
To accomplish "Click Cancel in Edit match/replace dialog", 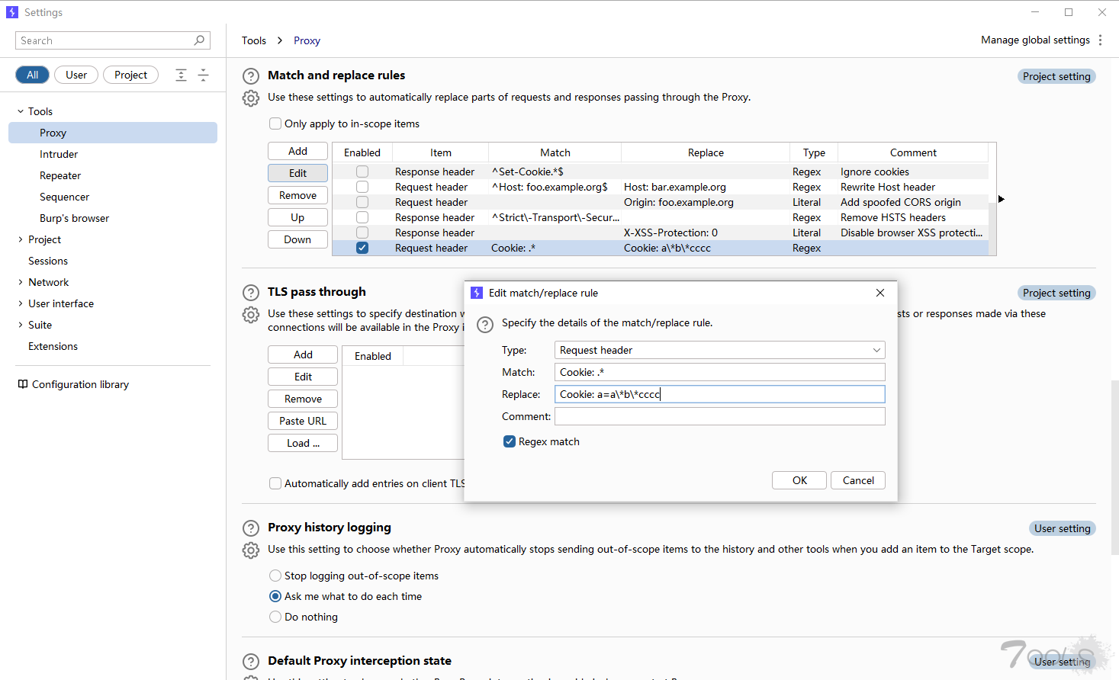I will [858, 480].
